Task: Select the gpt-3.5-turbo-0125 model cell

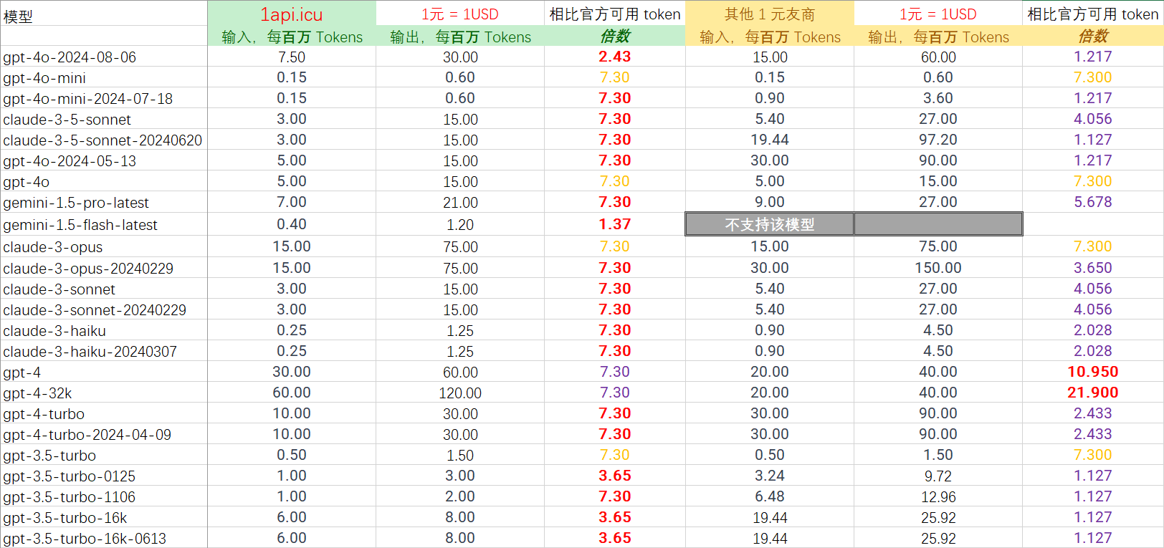Action: 104,476
